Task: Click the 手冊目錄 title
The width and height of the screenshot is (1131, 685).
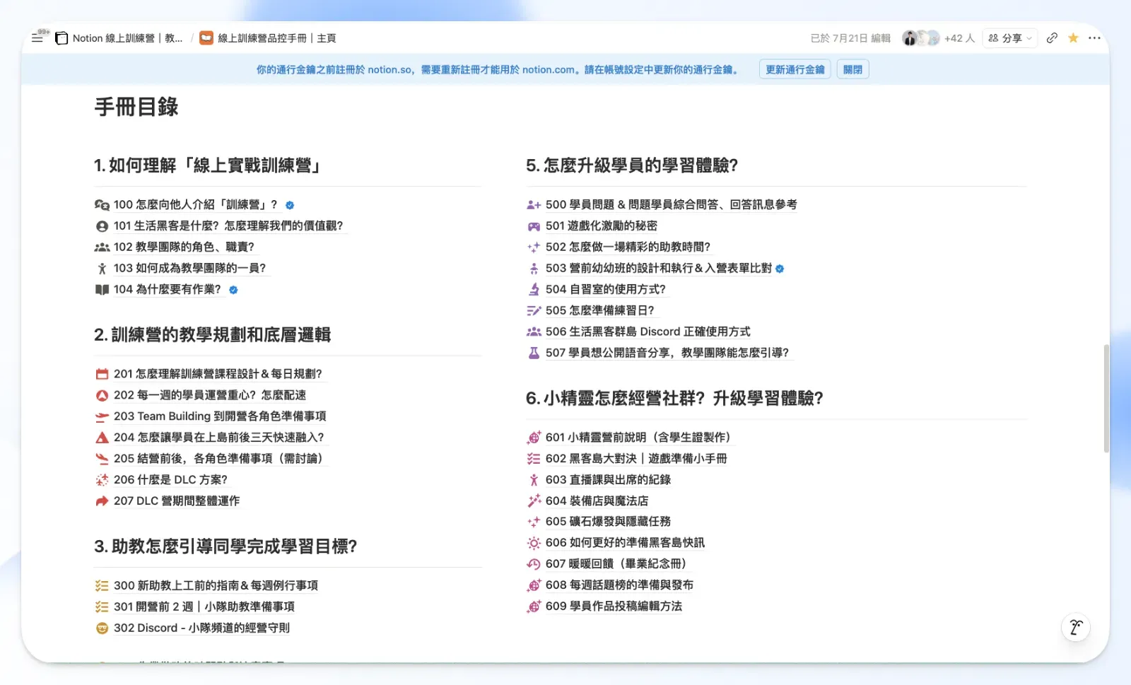Action: click(136, 107)
